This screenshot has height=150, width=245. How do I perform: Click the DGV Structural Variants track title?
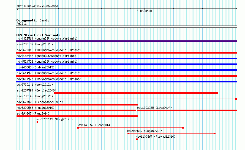coord(39,35)
